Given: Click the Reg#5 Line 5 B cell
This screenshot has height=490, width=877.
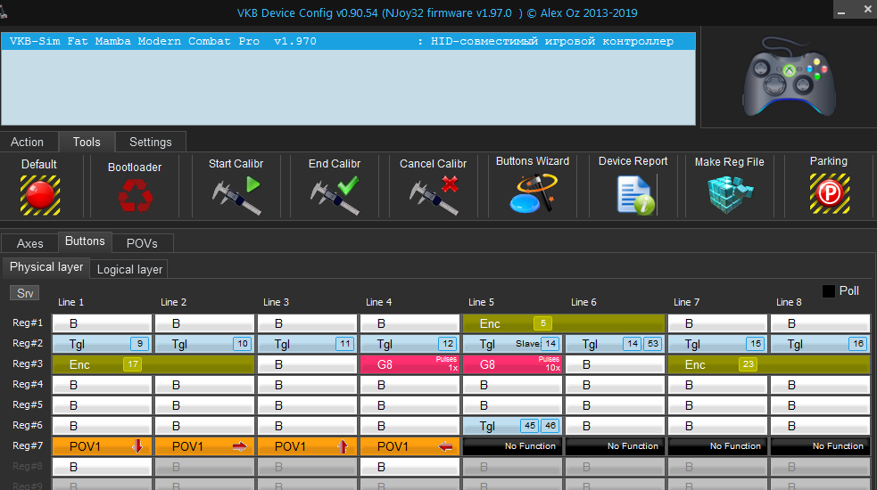Looking at the screenshot, I should [x=512, y=405].
